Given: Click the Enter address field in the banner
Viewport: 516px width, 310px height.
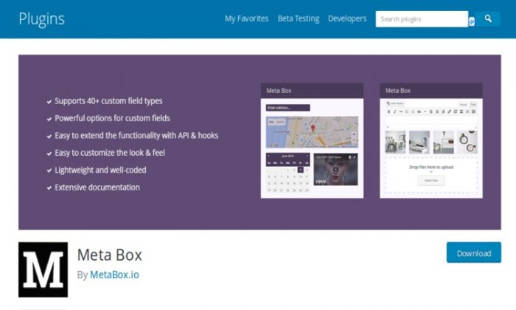Looking at the screenshot, I should click(288, 108).
